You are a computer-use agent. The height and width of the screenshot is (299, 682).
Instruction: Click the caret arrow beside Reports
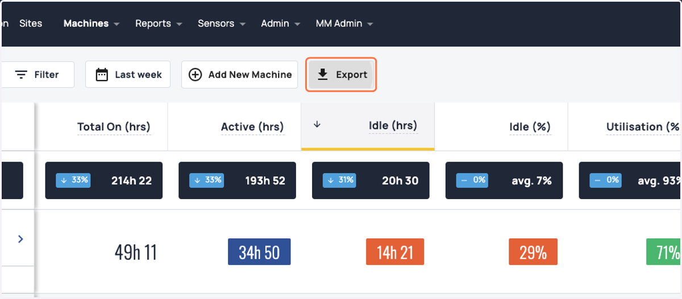[179, 24]
